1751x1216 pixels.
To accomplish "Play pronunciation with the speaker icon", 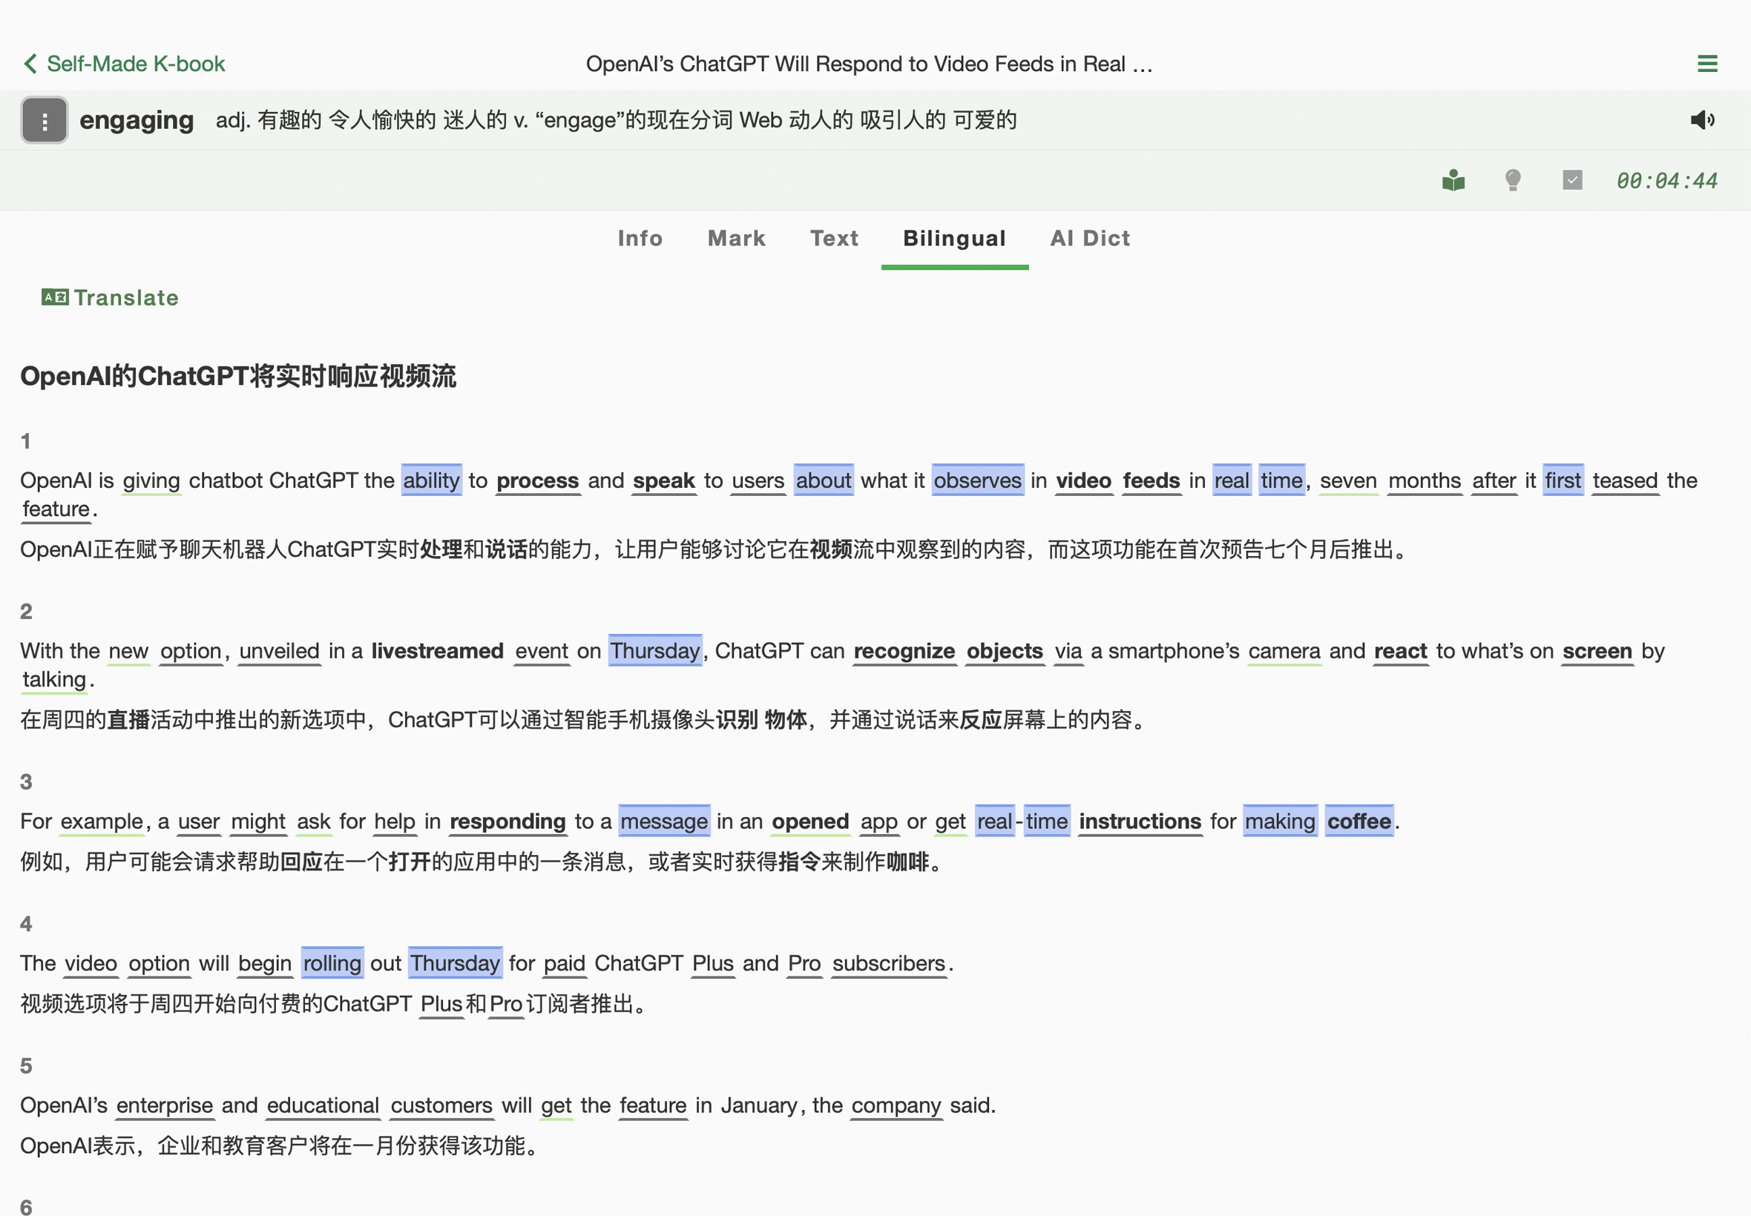I will 1702,119.
